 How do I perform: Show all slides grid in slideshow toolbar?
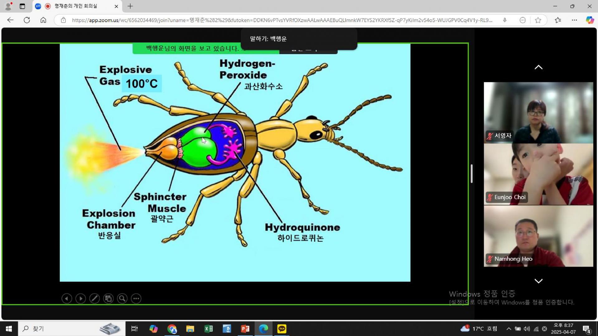click(108, 299)
